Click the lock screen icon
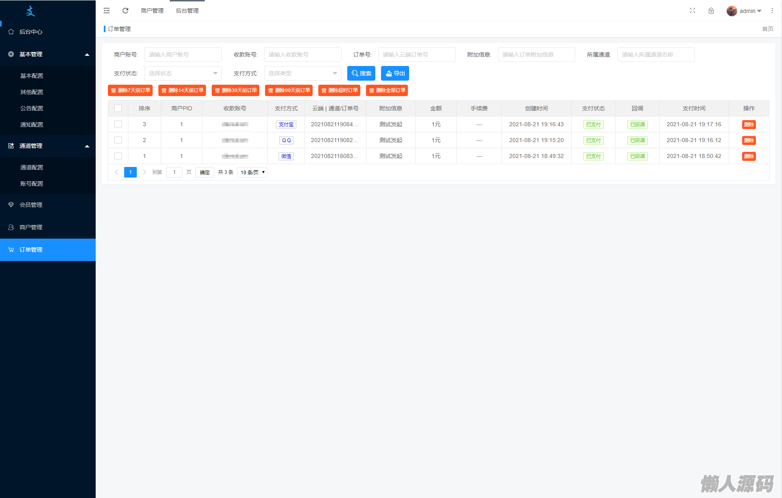782x498 pixels. tap(711, 11)
